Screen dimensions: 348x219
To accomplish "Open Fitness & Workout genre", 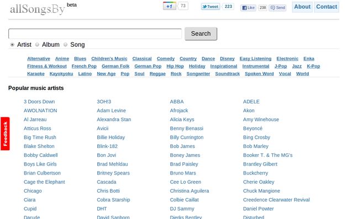I will (x=47, y=66).
